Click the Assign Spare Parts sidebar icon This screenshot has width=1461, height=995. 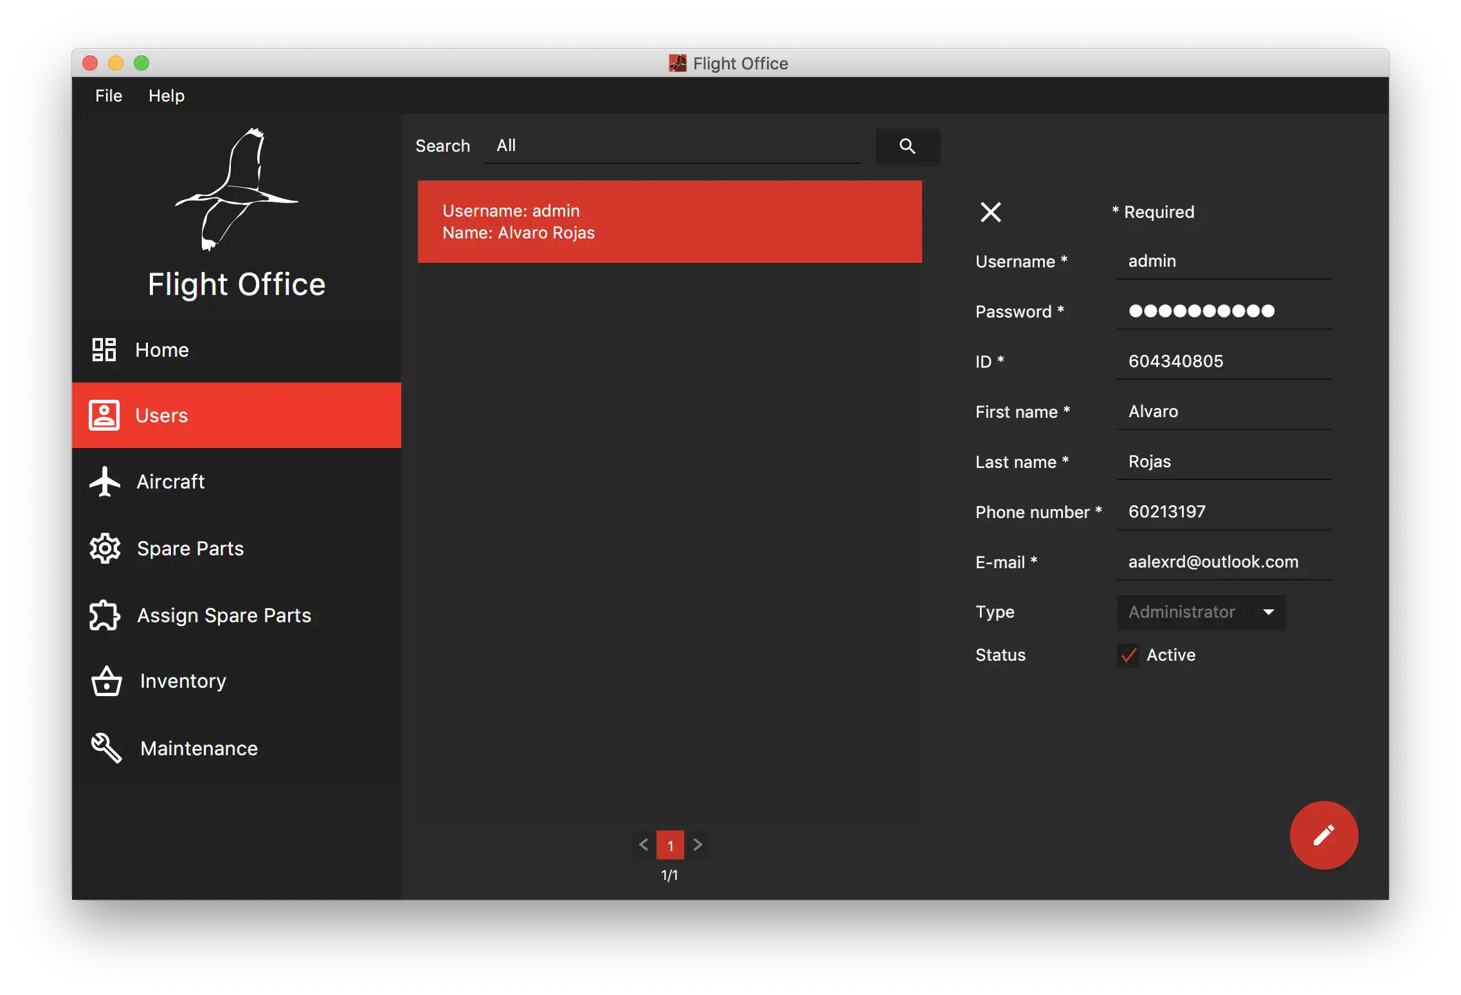click(x=104, y=614)
